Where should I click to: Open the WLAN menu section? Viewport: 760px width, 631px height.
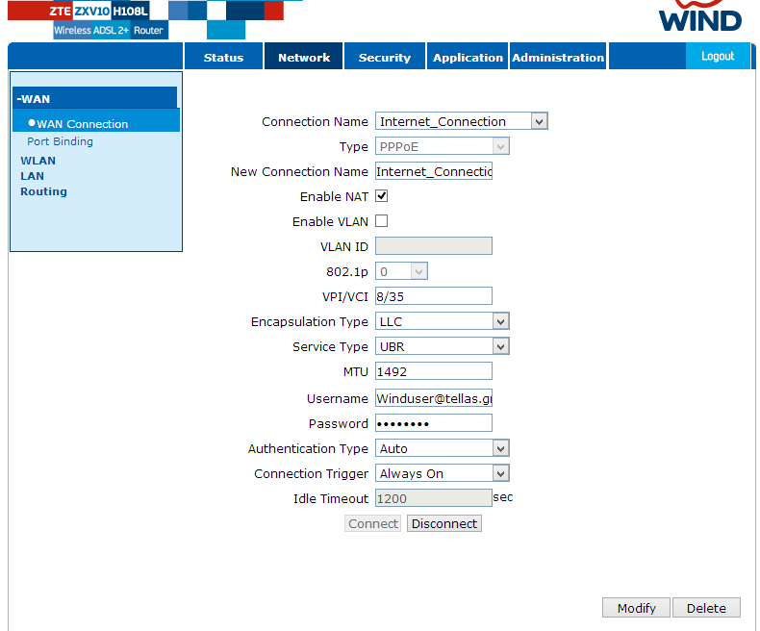click(x=38, y=161)
